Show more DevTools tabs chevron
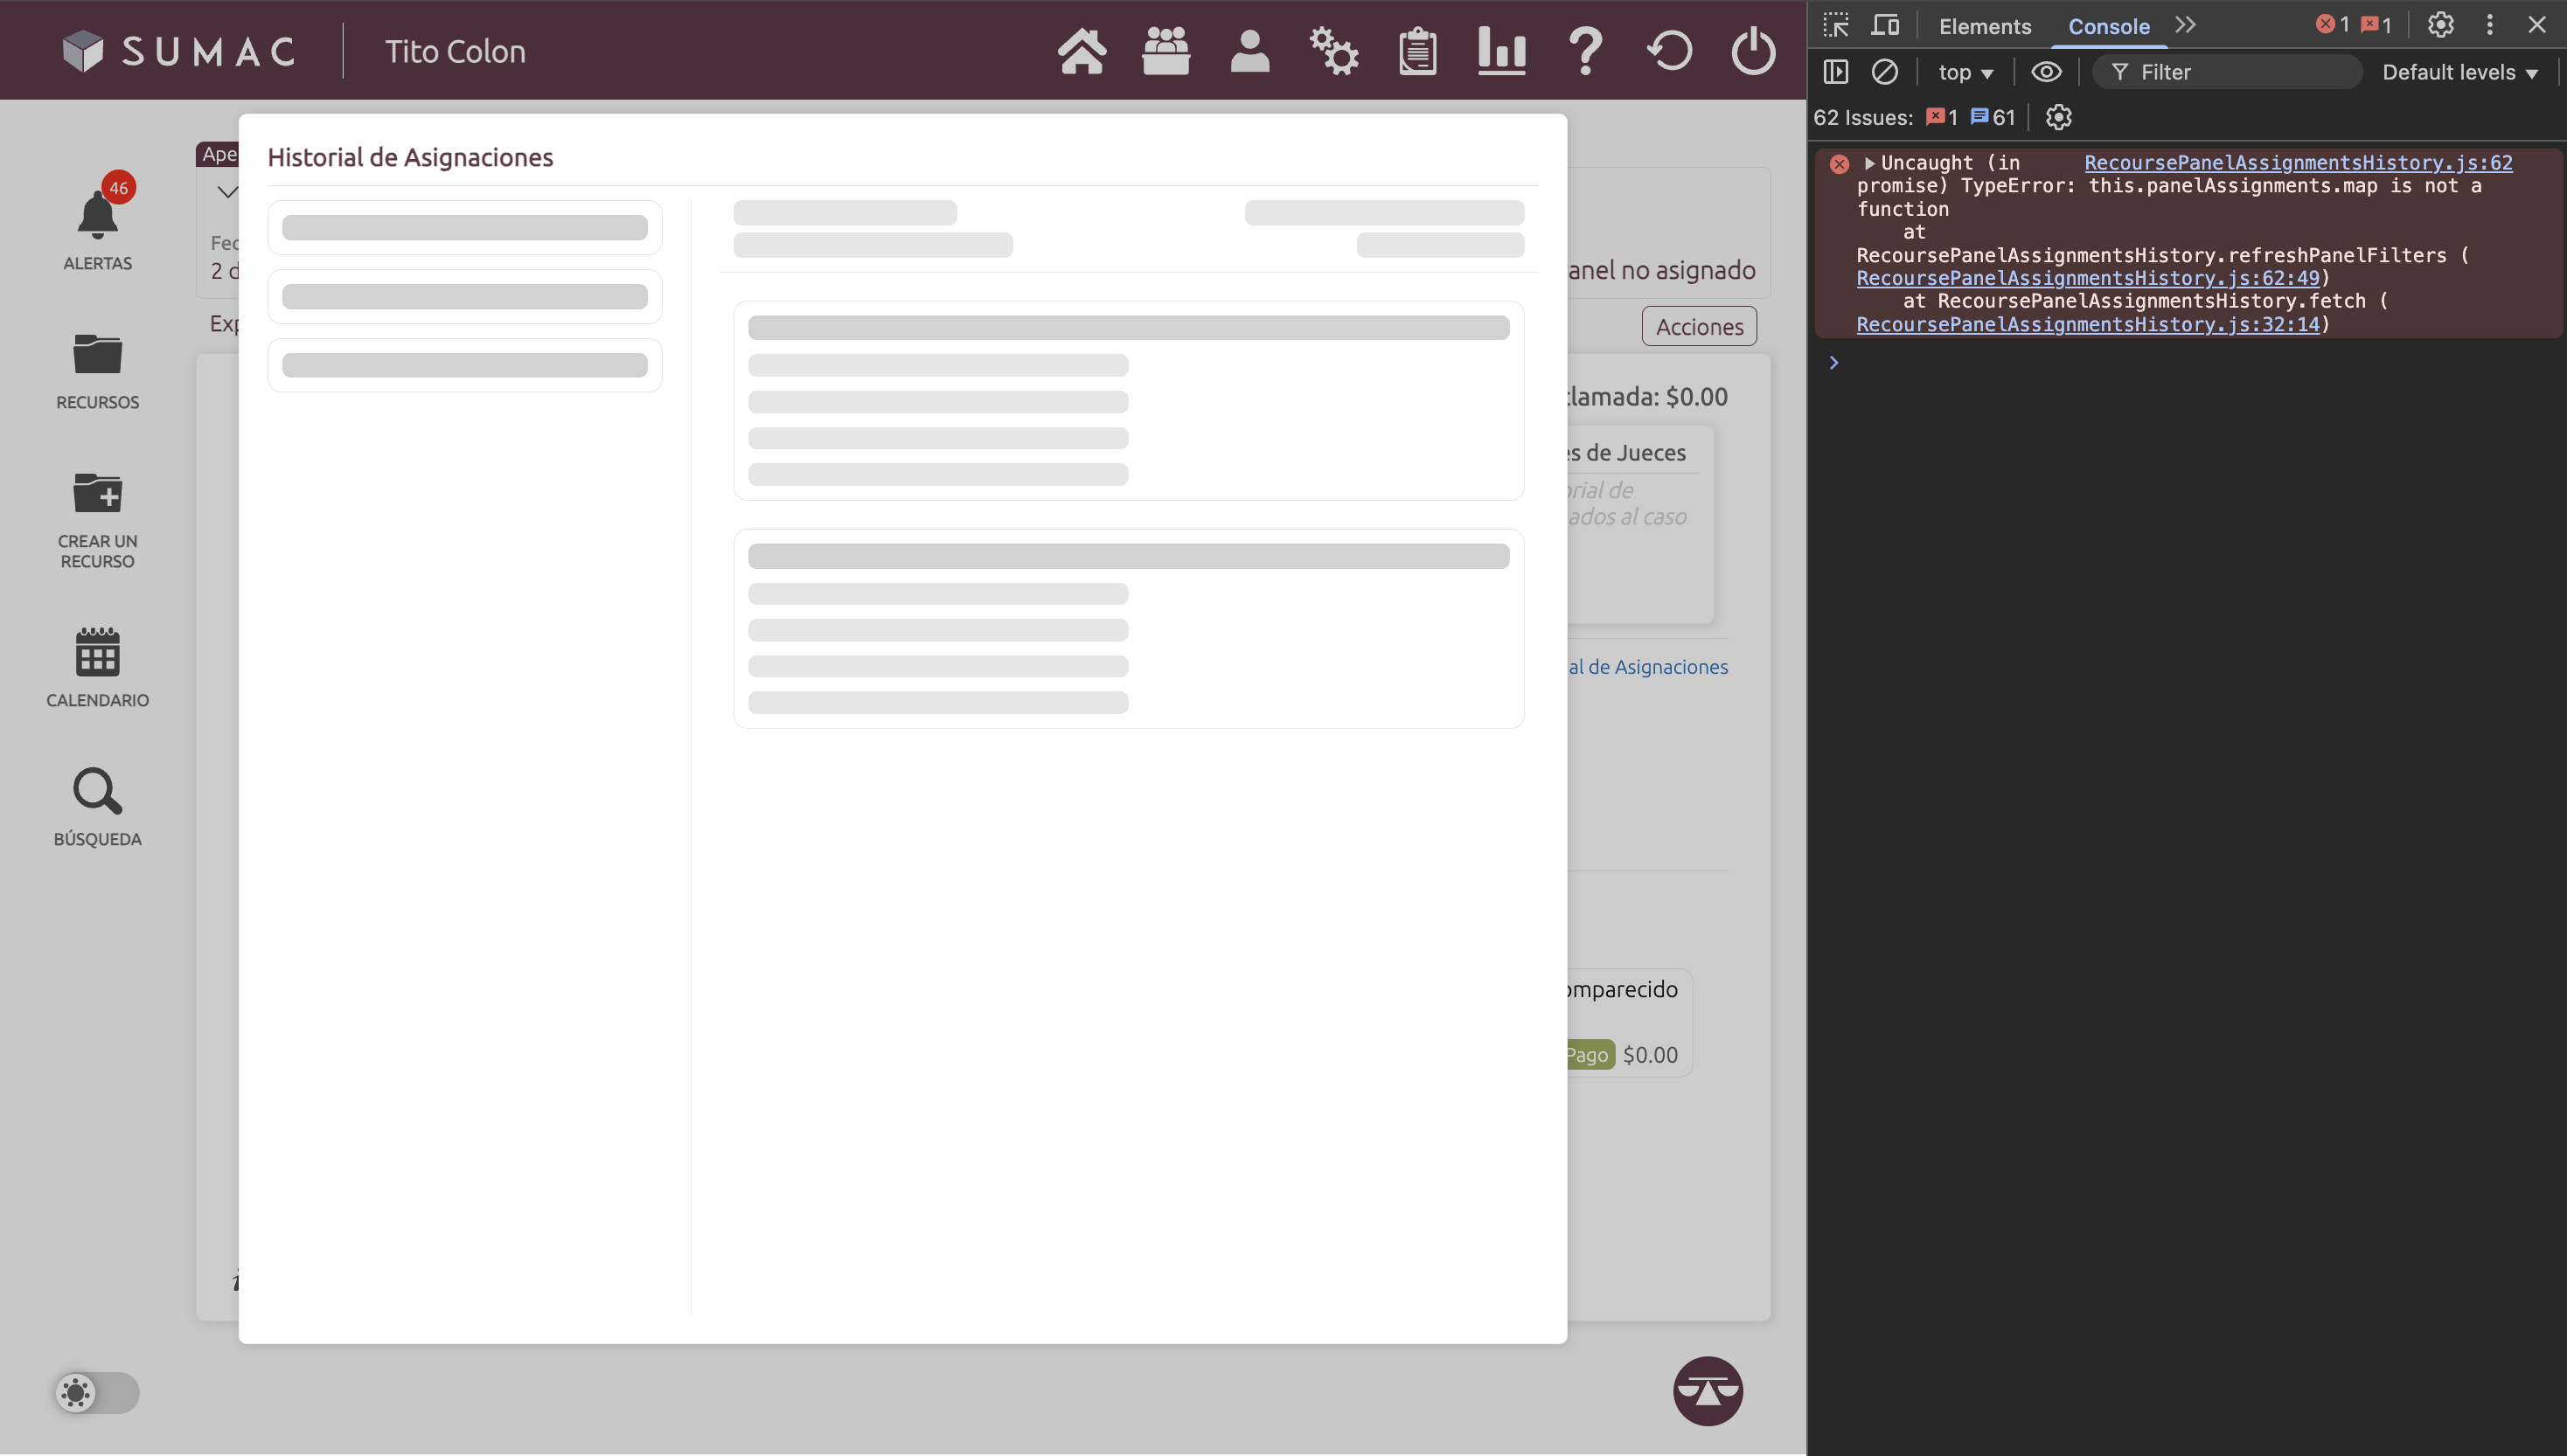This screenshot has width=2567, height=1456. [2185, 25]
